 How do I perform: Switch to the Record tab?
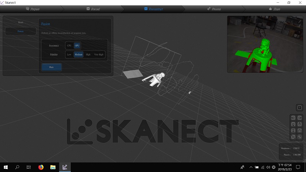(x=93, y=9)
